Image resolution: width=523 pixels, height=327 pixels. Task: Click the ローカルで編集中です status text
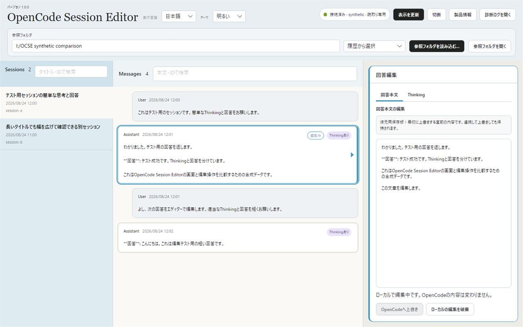pos(434,295)
